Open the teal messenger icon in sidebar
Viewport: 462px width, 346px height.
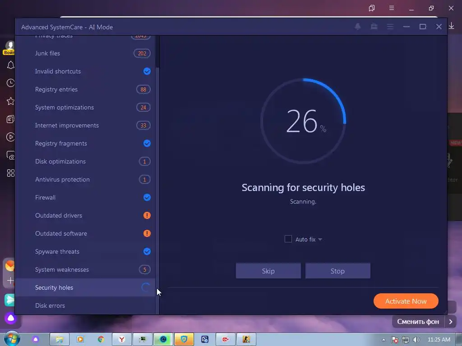(x=10, y=300)
